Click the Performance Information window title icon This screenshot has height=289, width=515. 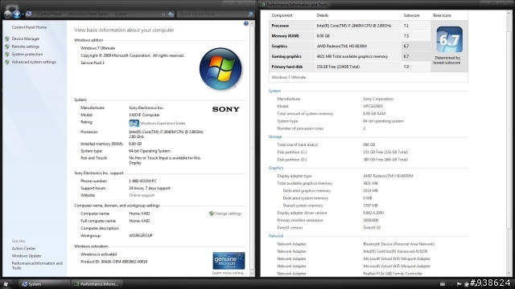click(x=262, y=5)
